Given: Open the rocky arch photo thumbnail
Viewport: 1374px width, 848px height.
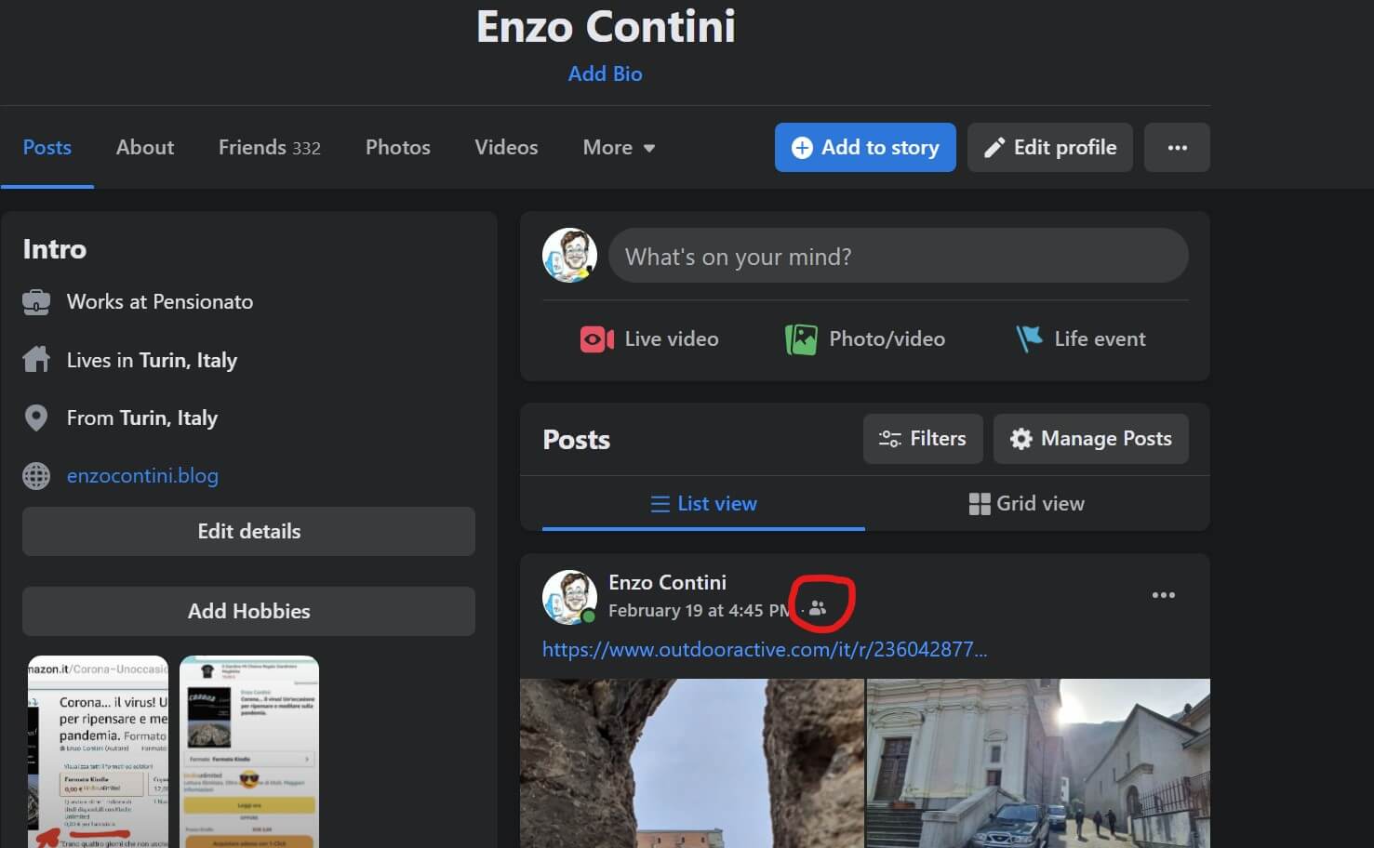Looking at the screenshot, I should pyautogui.click(x=691, y=762).
